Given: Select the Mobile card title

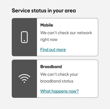Looking at the screenshot, I should tap(47, 25).
